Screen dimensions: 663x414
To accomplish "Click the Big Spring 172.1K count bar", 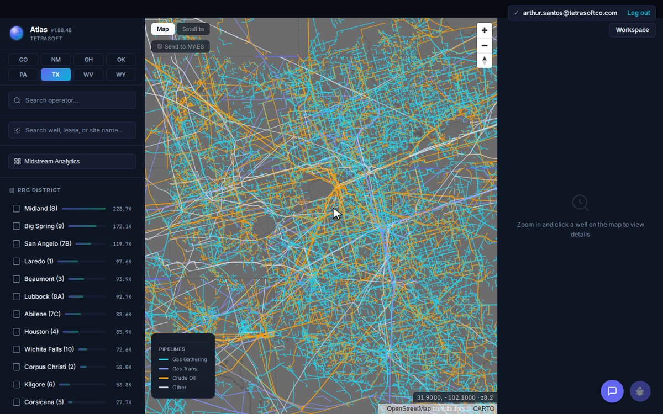I will coord(87,226).
